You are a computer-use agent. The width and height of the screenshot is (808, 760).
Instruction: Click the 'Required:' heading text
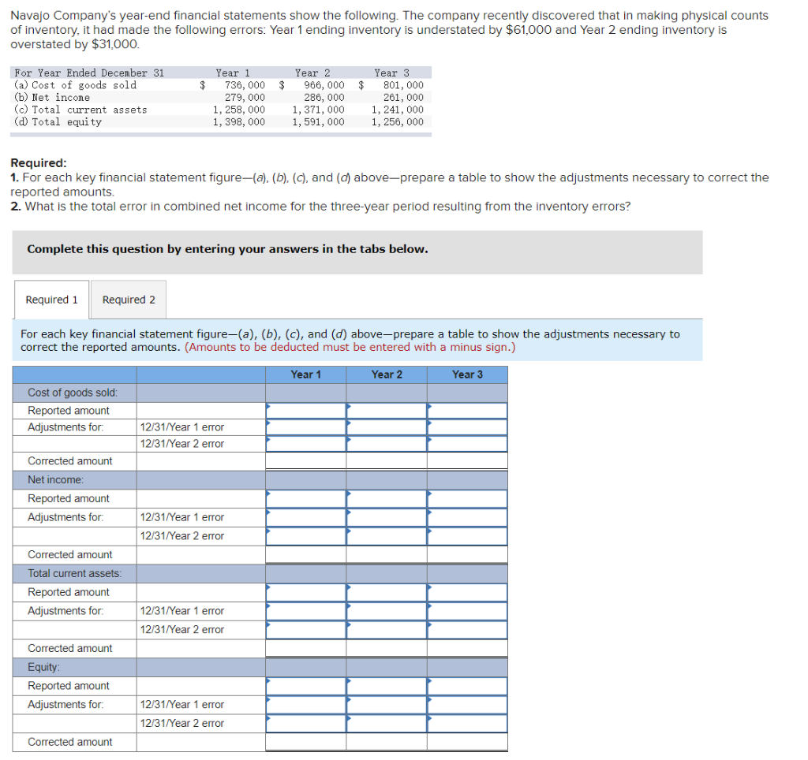coord(39,163)
